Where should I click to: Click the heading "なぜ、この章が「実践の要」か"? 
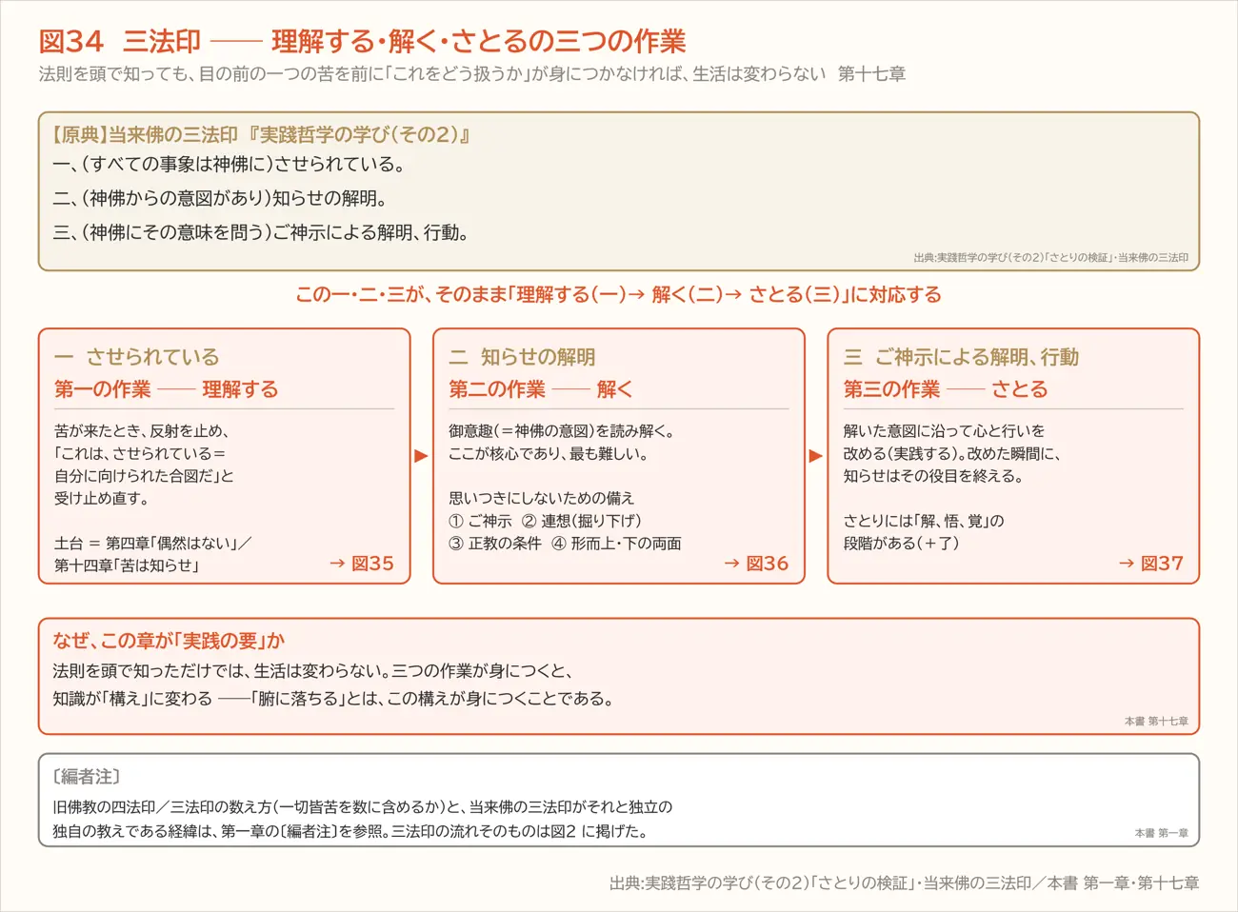point(169,641)
